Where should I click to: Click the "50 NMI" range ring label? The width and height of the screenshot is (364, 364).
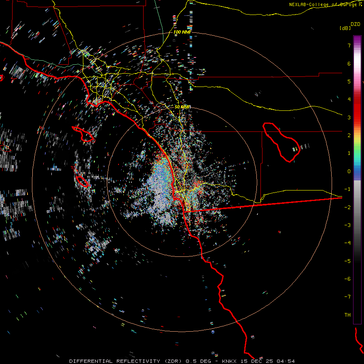pyautogui.click(x=182, y=107)
